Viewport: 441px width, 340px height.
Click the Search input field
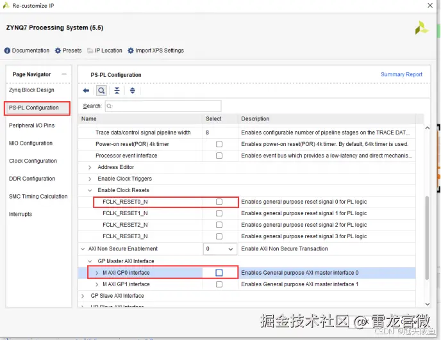pyautogui.click(x=163, y=106)
